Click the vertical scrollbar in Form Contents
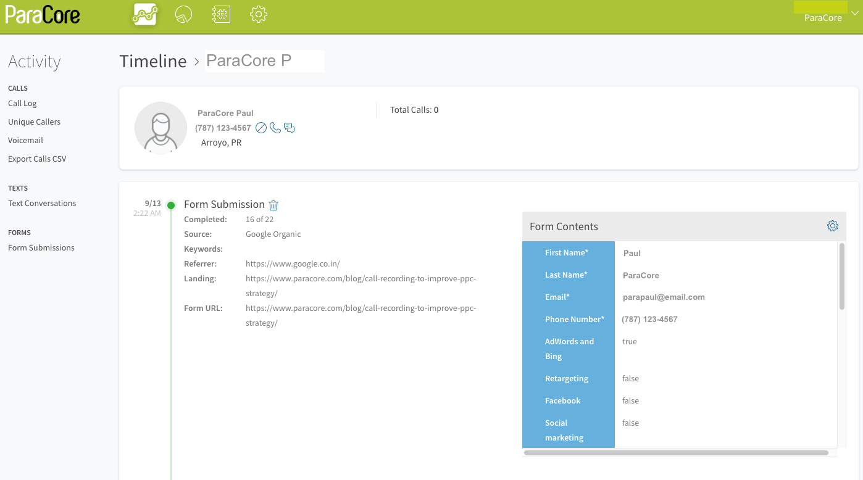The image size is (863, 480). pyautogui.click(x=842, y=276)
